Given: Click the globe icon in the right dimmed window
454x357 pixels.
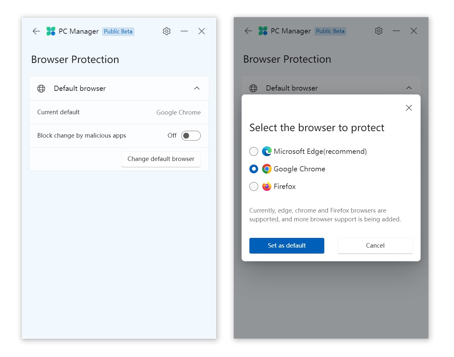Looking at the screenshot, I should (x=253, y=88).
